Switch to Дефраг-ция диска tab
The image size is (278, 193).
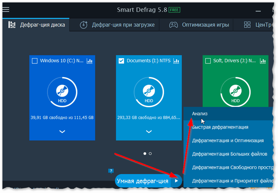click(x=36, y=25)
